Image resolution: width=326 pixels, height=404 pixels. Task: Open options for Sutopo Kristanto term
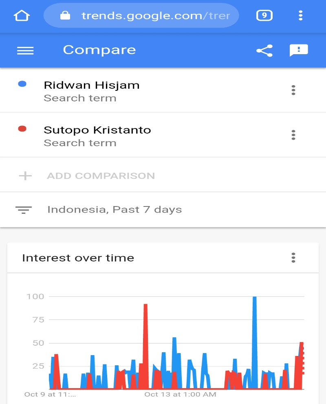[x=293, y=135]
